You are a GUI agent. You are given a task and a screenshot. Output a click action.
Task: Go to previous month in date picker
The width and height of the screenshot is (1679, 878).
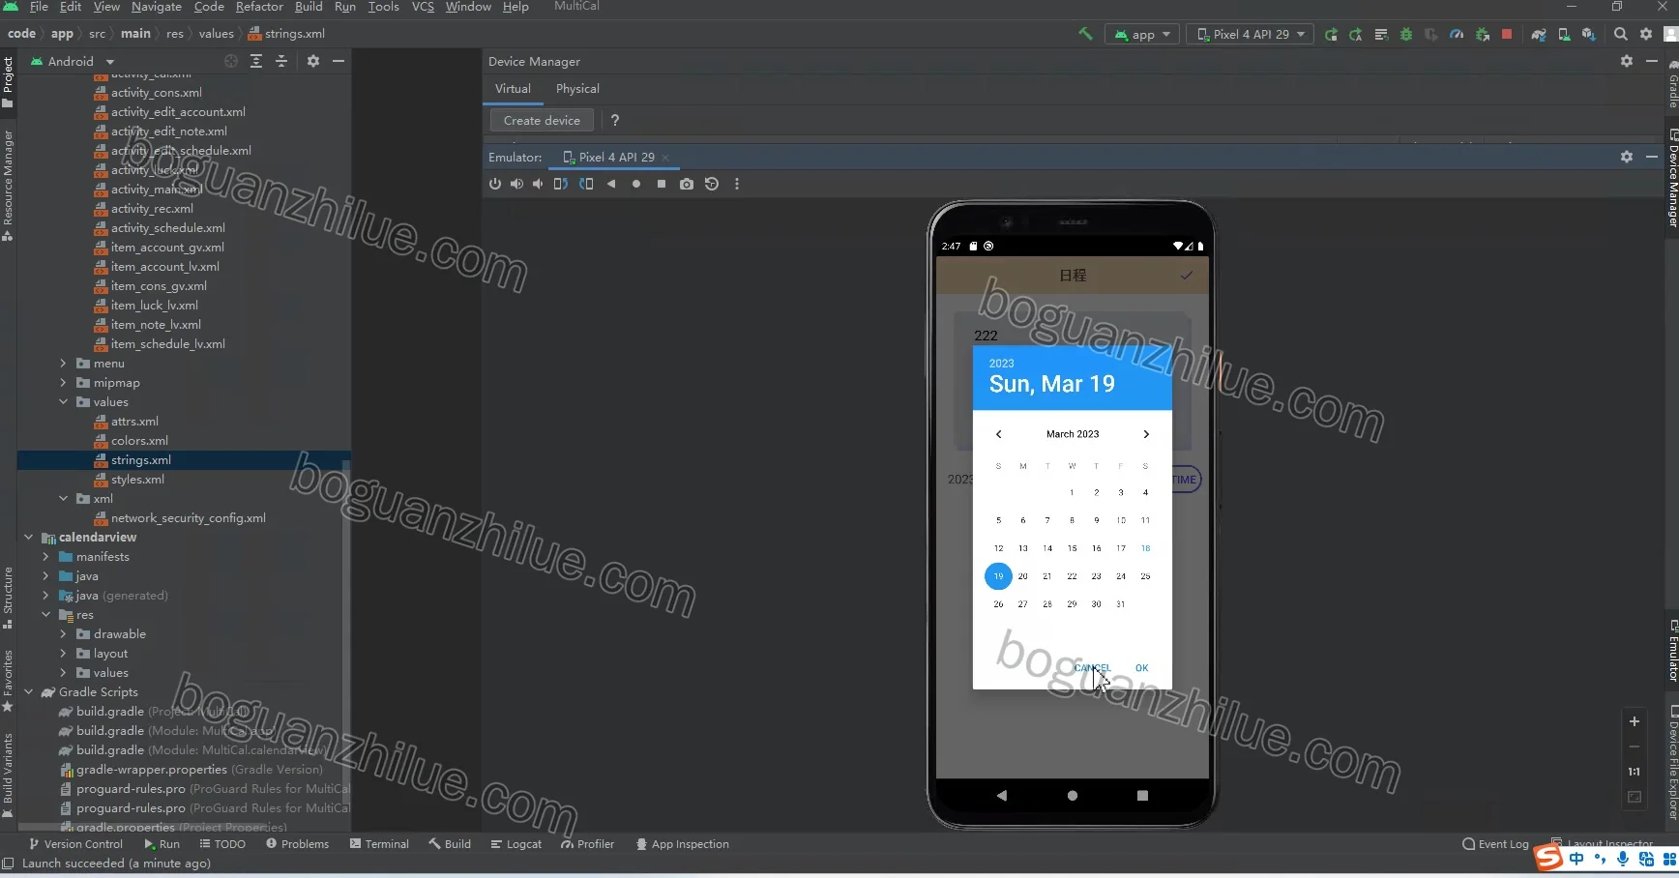[x=999, y=434]
